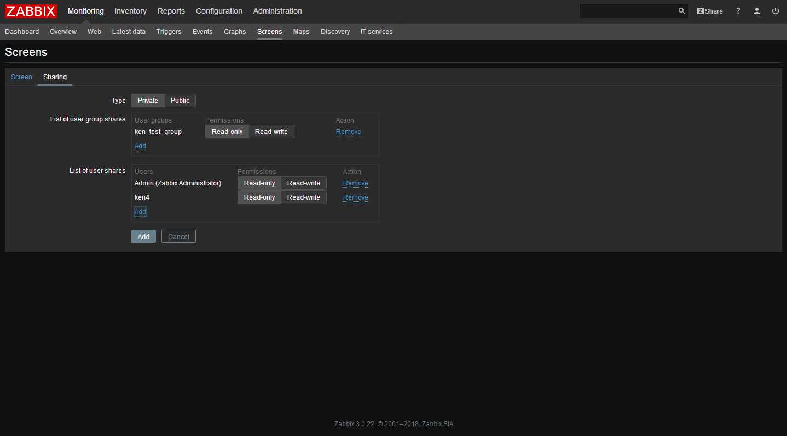
Task: Click the search magnifier icon
Action: [681, 11]
